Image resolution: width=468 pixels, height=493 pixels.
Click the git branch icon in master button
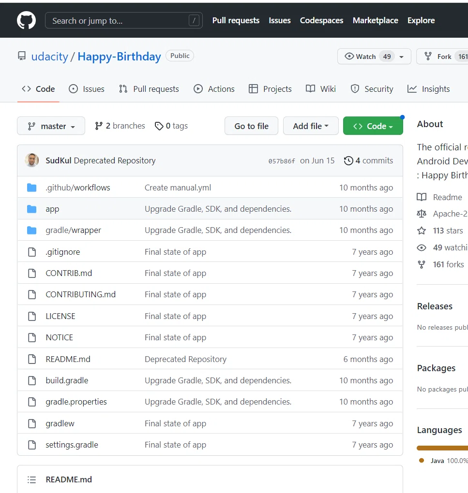tap(31, 126)
